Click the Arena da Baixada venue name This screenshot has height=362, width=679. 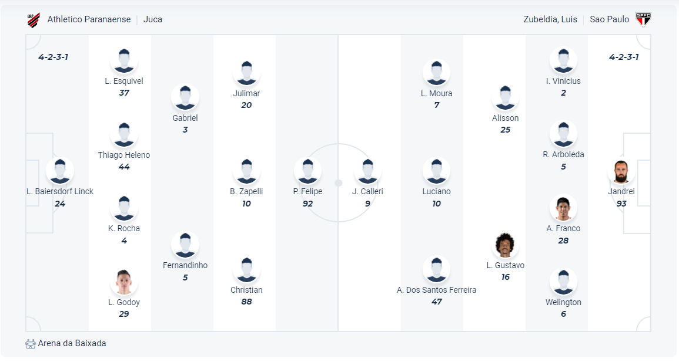coord(72,343)
